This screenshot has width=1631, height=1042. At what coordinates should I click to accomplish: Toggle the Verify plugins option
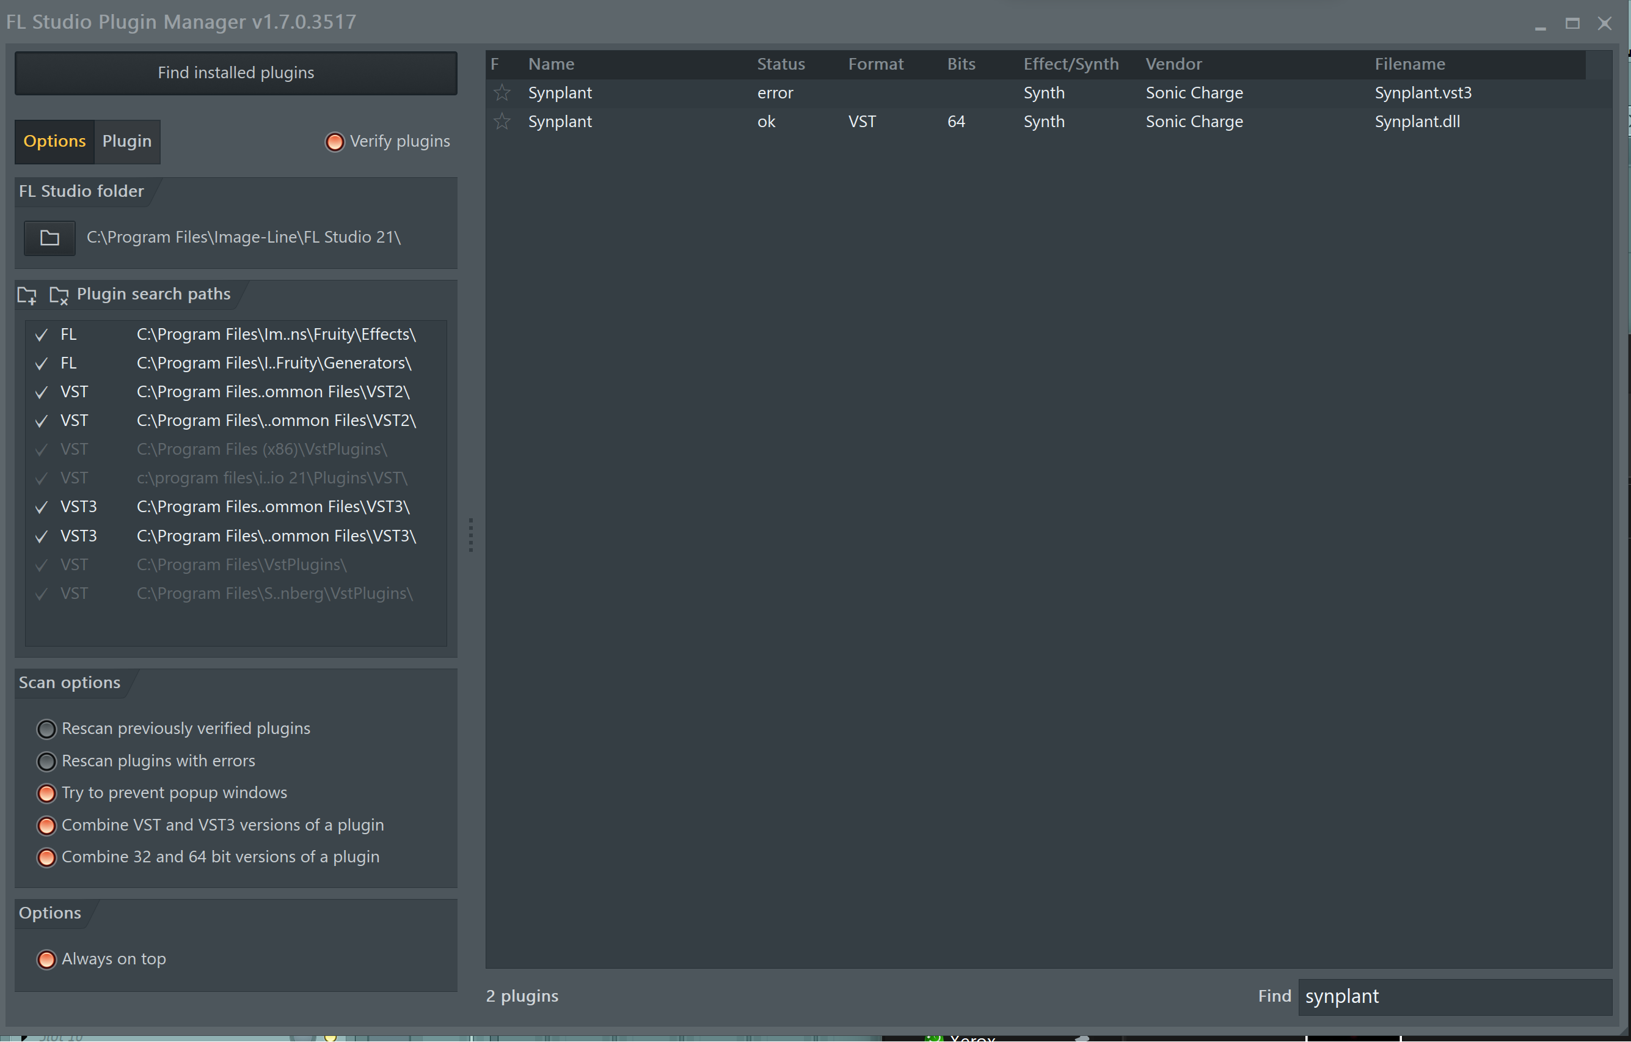coord(335,142)
